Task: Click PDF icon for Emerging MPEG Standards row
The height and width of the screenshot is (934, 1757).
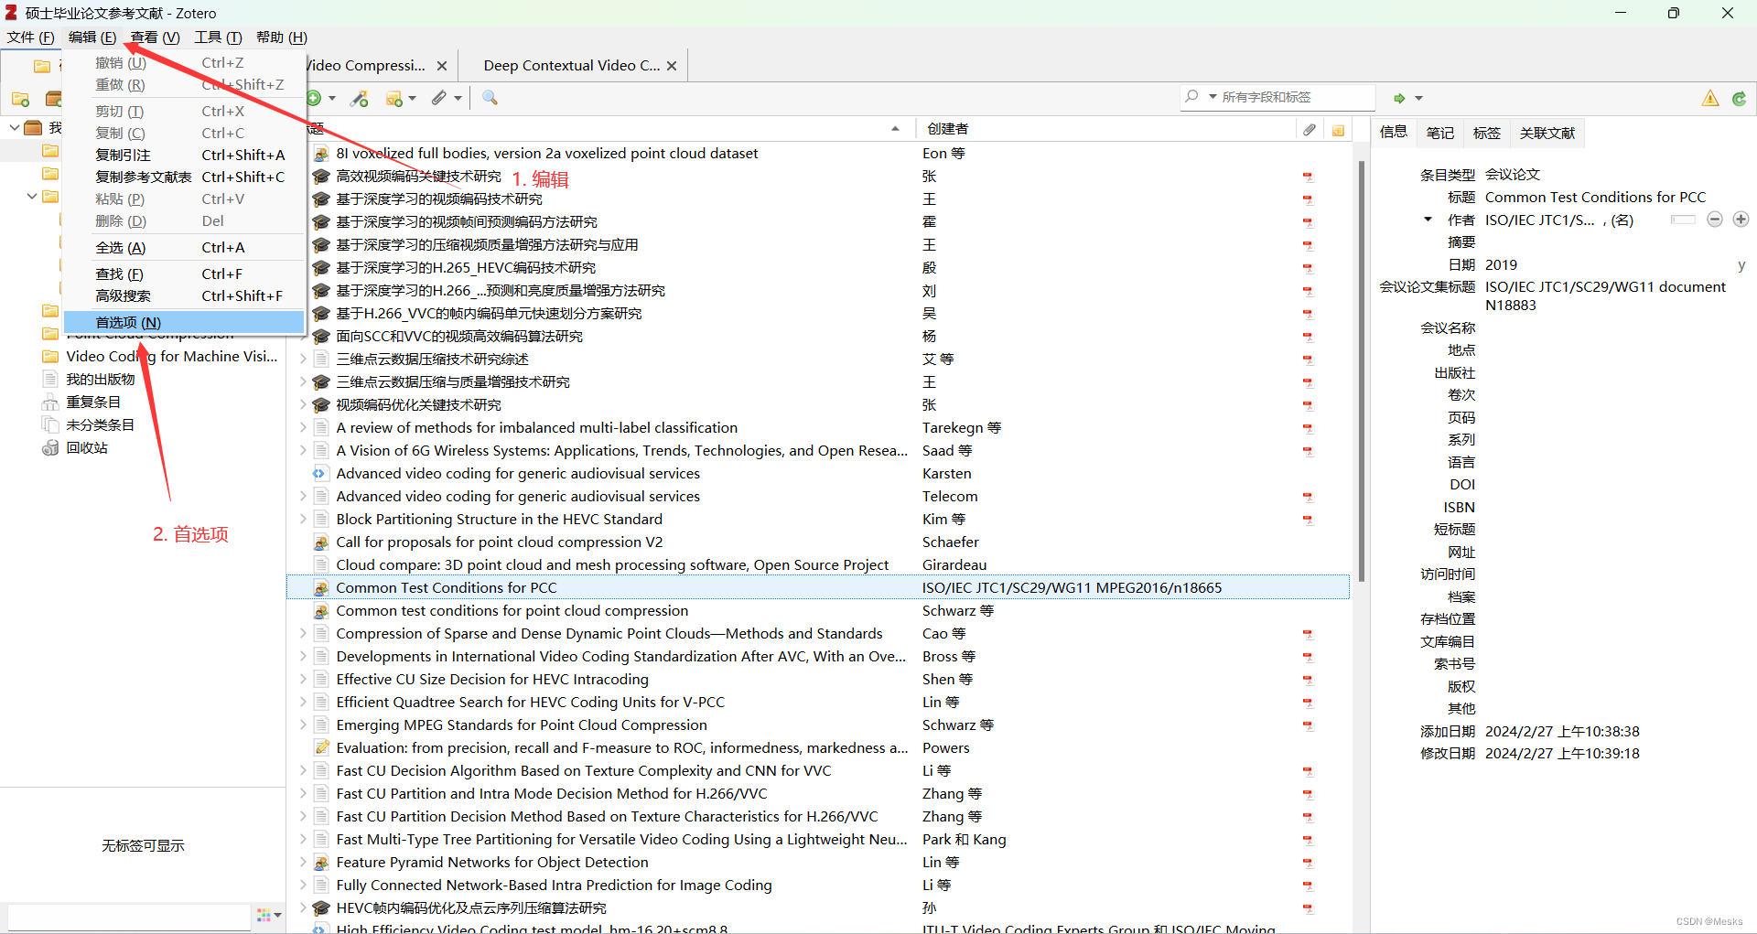Action: [1309, 725]
